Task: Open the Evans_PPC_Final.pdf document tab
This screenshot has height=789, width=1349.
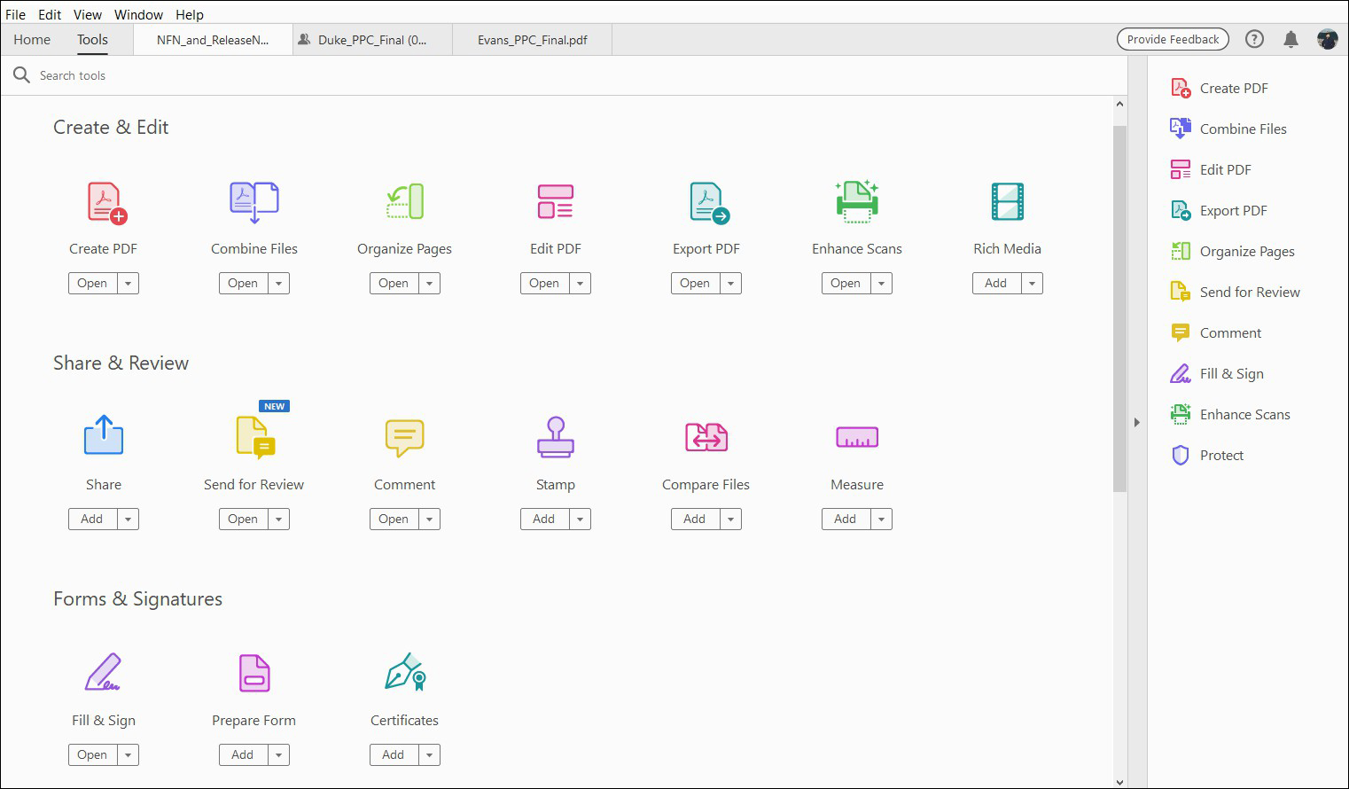Action: [x=532, y=39]
